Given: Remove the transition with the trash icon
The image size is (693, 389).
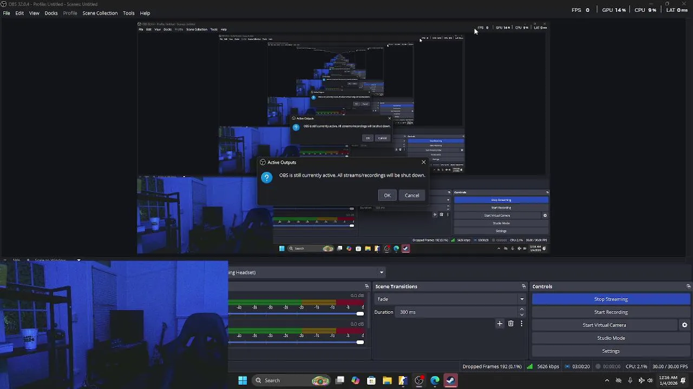Looking at the screenshot, I should 511,324.
